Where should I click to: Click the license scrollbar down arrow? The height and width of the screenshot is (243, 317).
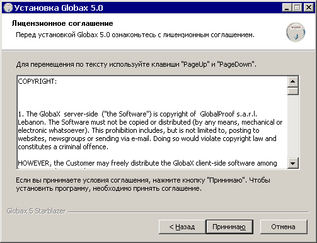click(x=293, y=163)
